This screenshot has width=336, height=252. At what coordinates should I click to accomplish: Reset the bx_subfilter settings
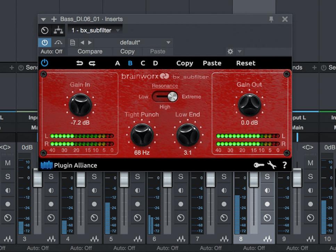245,63
